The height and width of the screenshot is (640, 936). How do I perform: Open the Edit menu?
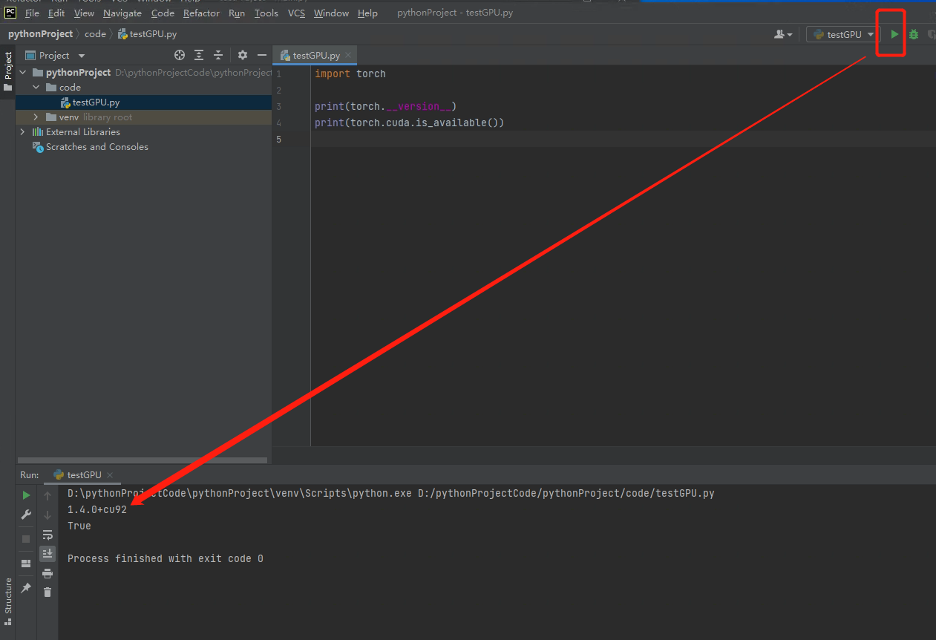(56, 13)
